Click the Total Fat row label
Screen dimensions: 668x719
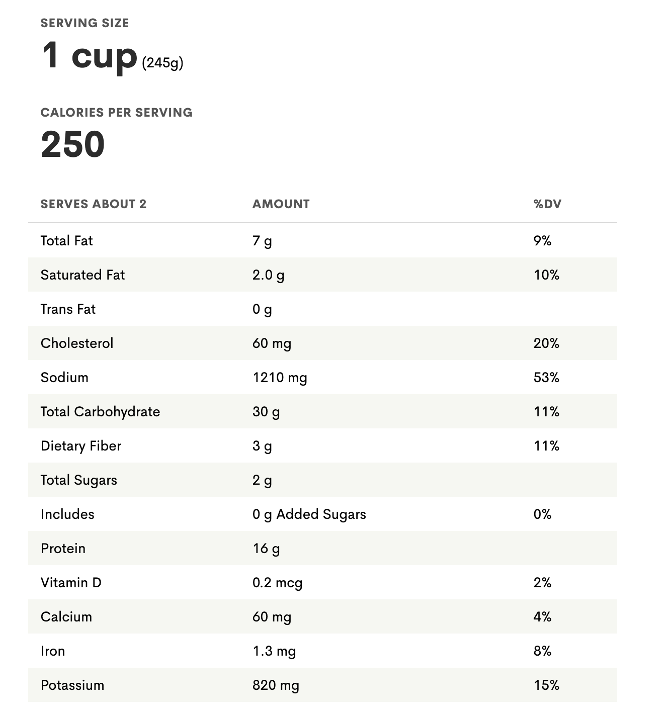pos(66,241)
